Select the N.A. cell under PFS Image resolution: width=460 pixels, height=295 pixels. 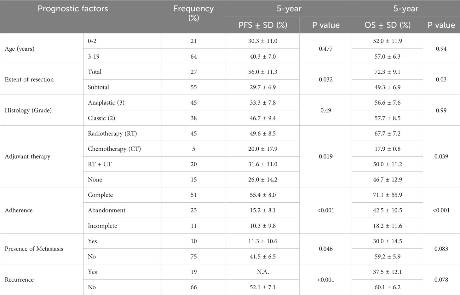263,272
